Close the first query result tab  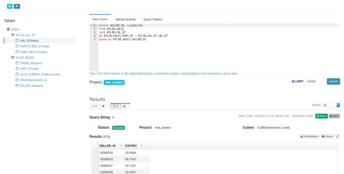103,106
